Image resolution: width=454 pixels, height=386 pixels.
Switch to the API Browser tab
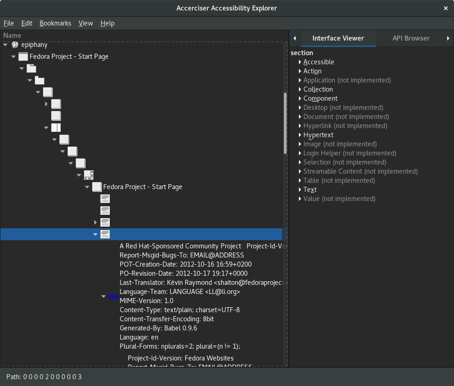coord(411,38)
